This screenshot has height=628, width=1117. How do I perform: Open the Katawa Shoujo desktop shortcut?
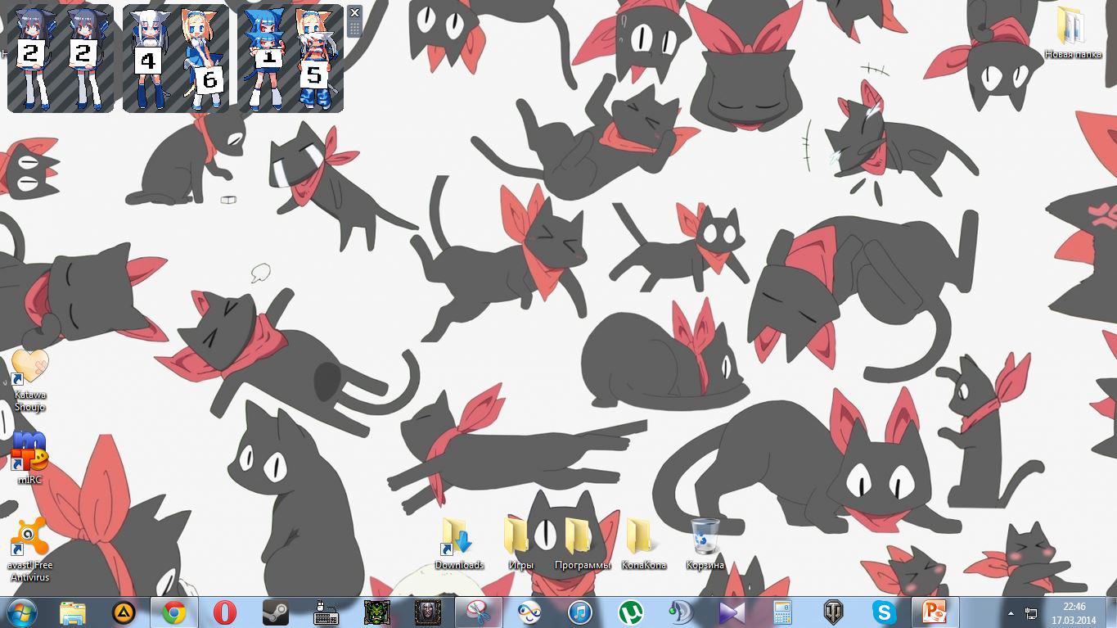pyautogui.click(x=30, y=380)
